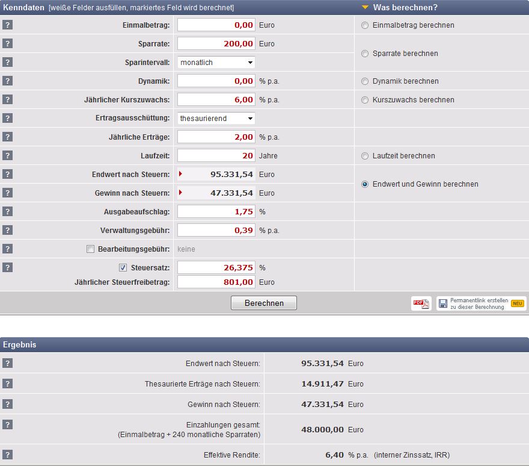The width and height of the screenshot is (529, 466).
Task: Click the calculated Gewinn nach Steuern field
Action: pos(216,193)
